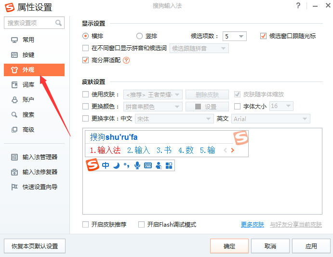Toggle the punctuation icon on preview bar
Screen dimensions: 333x257
[x=127, y=165]
